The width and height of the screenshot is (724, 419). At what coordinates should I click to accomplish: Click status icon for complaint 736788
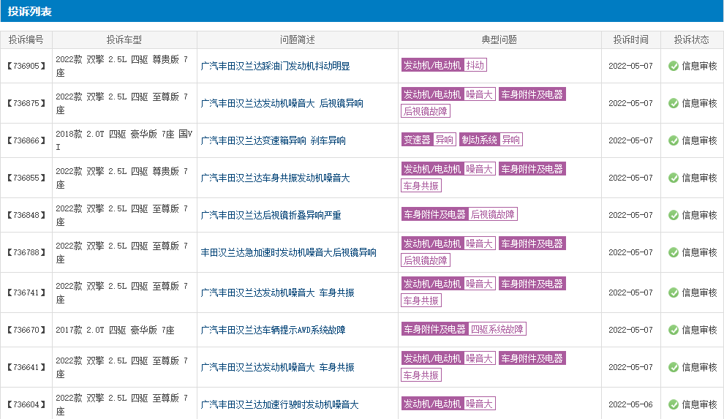tap(674, 252)
